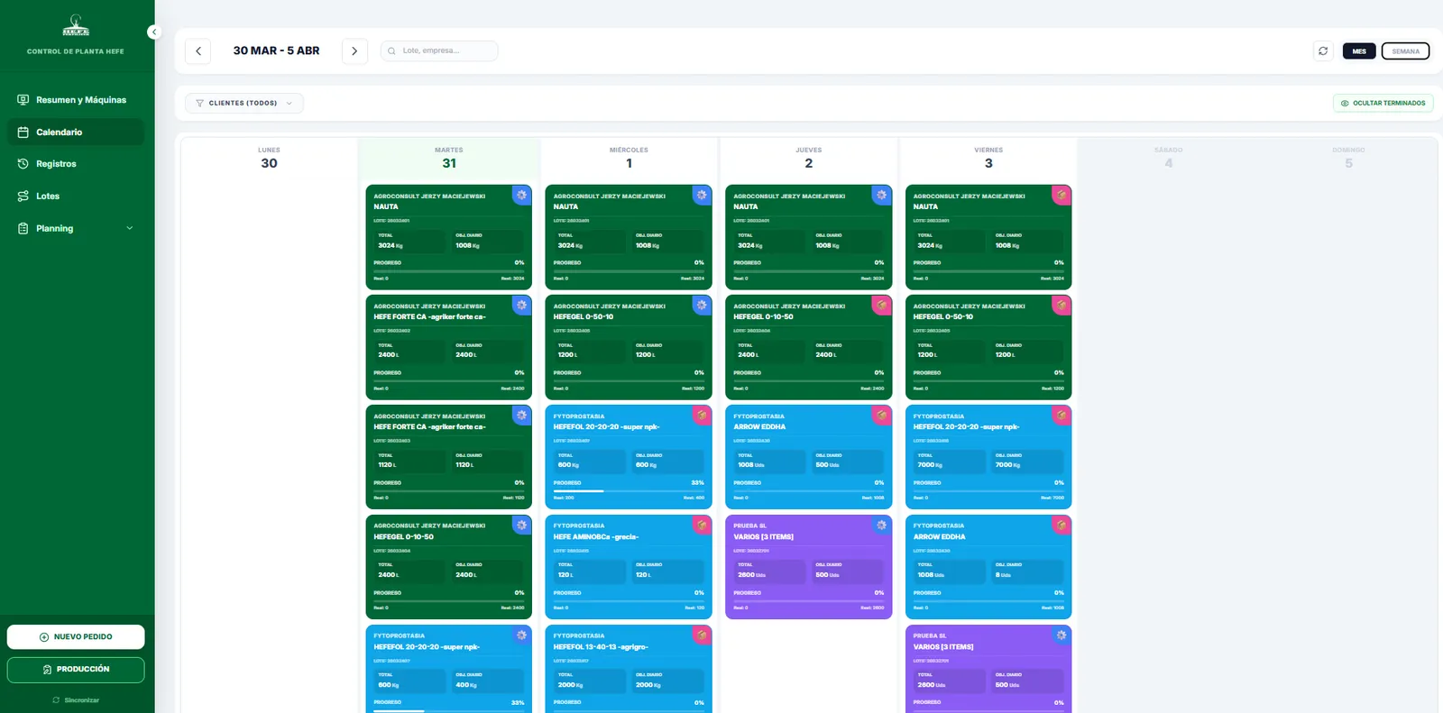Go to the previous week with the left arrow
The width and height of the screenshot is (1443, 713).
(x=198, y=51)
